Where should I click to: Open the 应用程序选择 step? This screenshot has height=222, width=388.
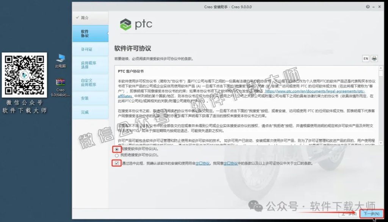90,65
